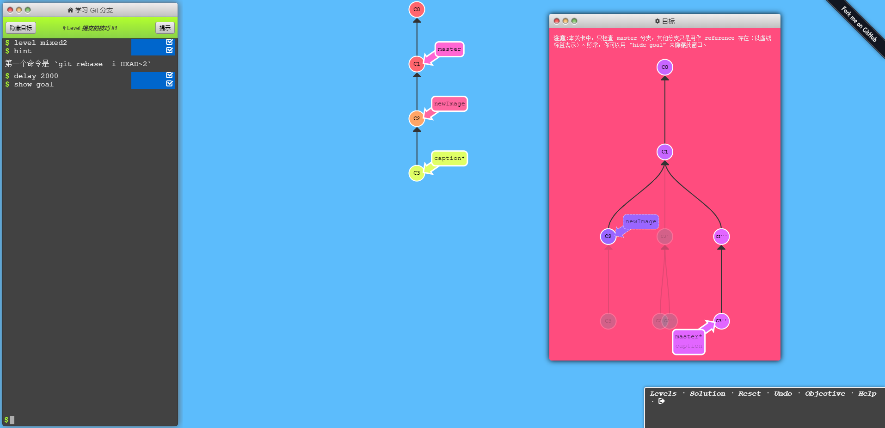Toggle checkmark next to hint command

coord(169,50)
